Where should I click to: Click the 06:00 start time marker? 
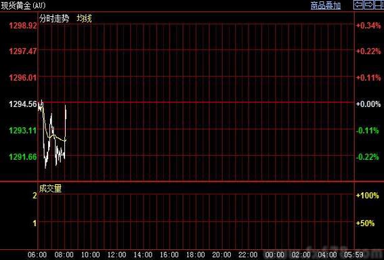[37, 255]
